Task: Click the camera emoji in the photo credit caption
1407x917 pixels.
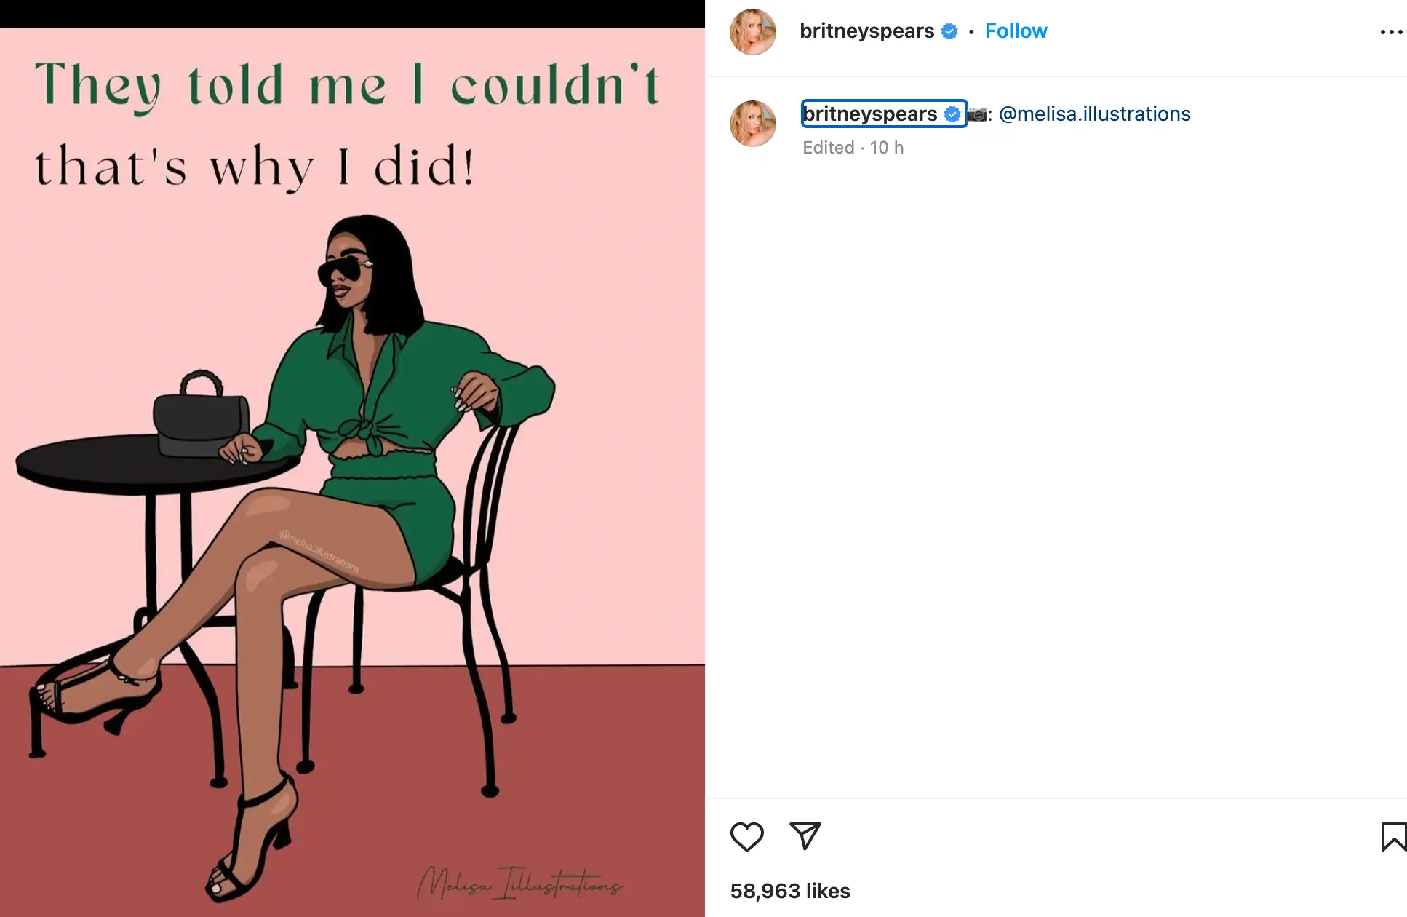Action: 978,114
